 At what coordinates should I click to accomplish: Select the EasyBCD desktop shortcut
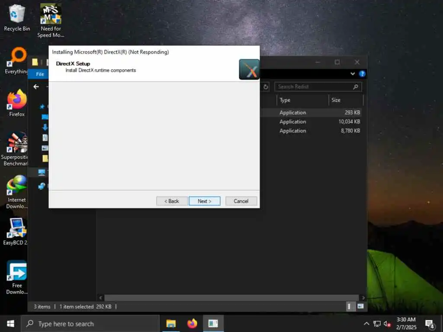click(x=15, y=232)
